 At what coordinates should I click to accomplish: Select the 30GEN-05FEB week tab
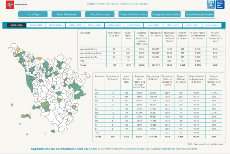(36, 26)
